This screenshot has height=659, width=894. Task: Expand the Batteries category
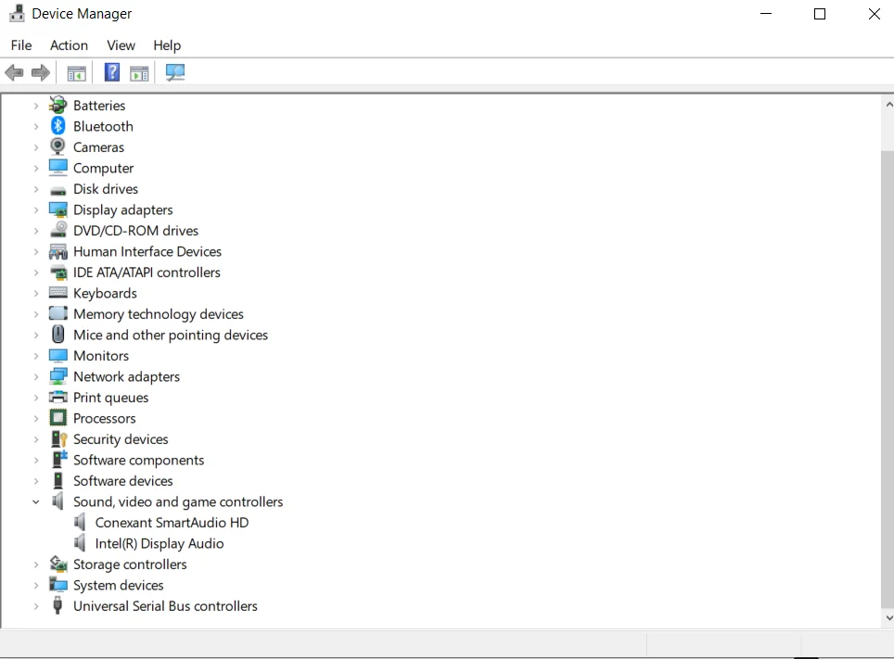pos(36,106)
